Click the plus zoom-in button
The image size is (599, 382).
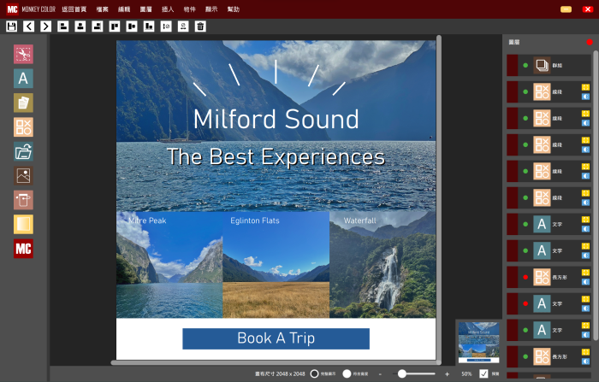(447, 374)
